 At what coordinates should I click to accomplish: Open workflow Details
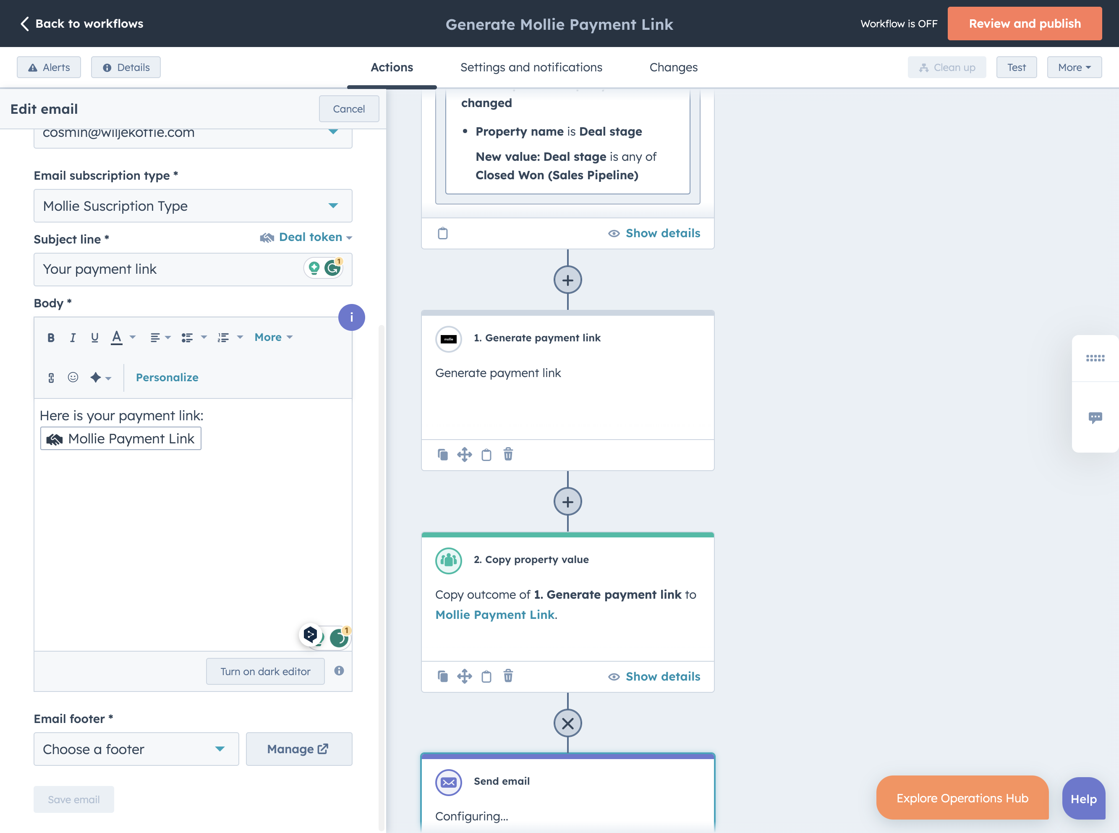tap(126, 68)
